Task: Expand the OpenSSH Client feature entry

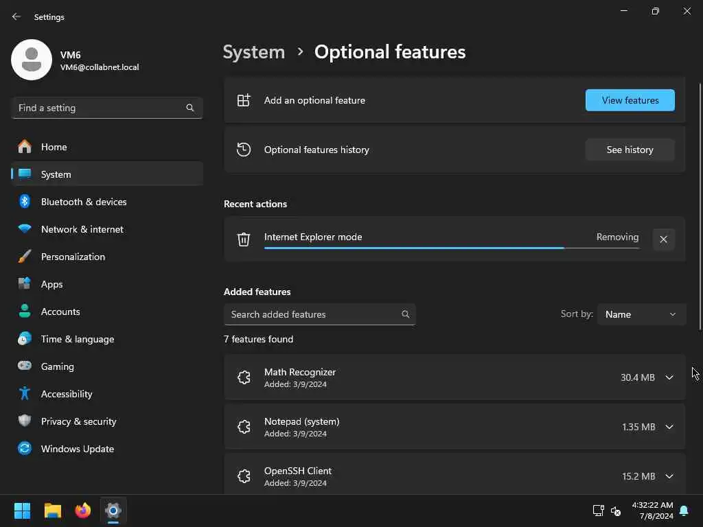Action: (x=669, y=476)
